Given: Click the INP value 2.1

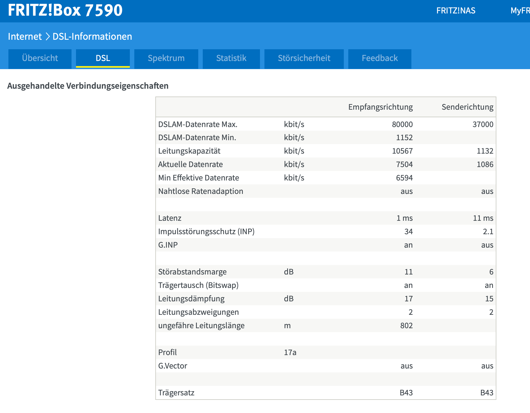Looking at the screenshot, I should pos(488,232).
